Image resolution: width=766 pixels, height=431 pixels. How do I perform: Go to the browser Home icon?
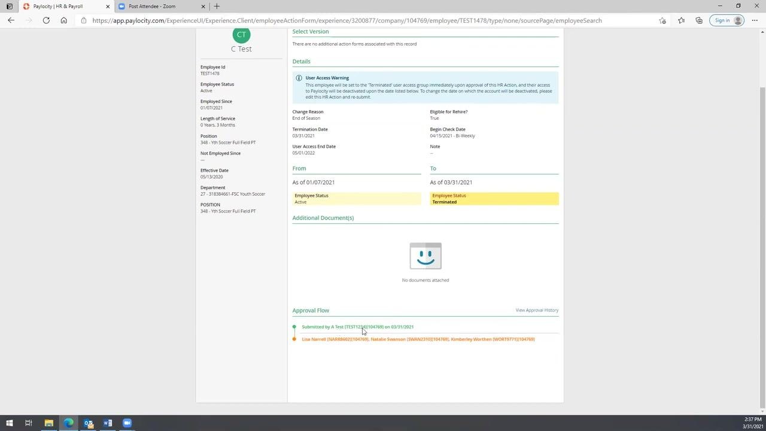pos(63,20)
